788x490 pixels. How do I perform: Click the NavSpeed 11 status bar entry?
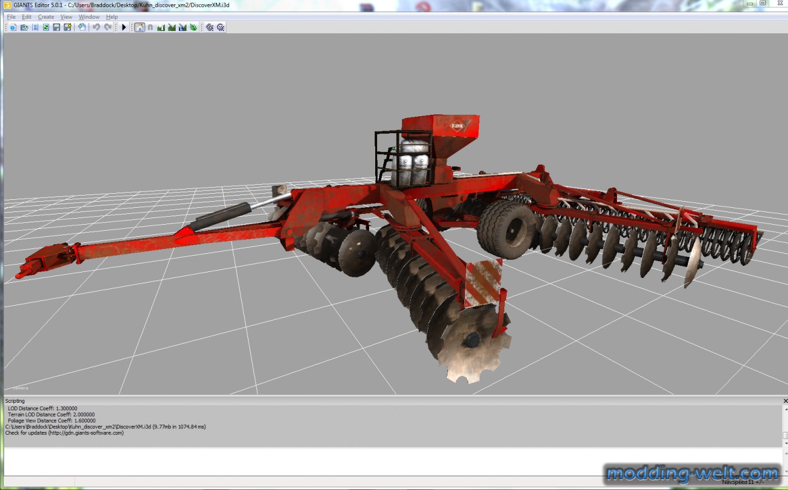click(744, 482)
